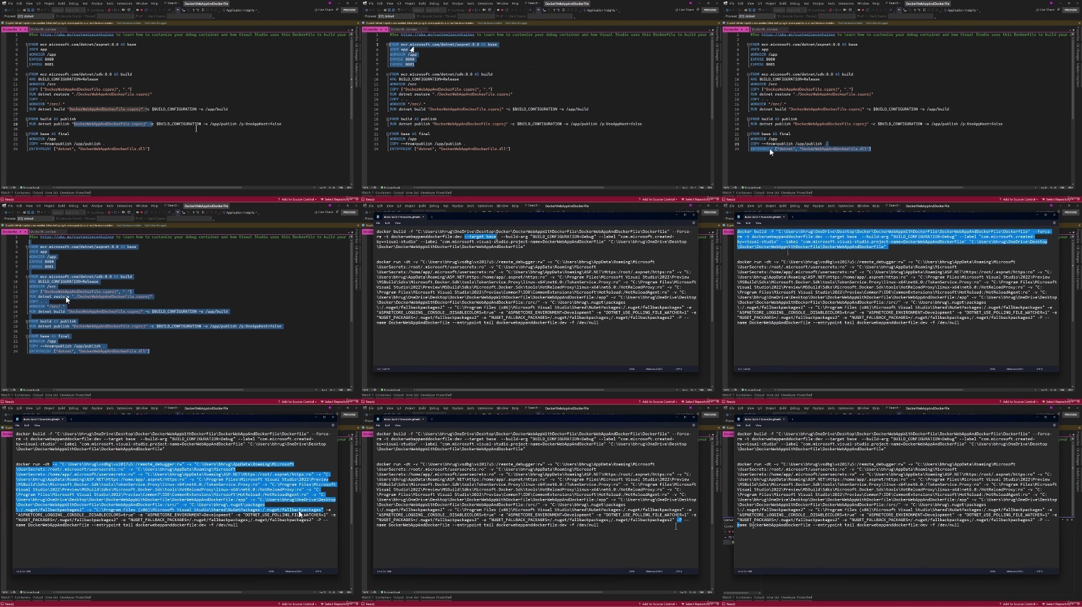This screenshot has width=1082, height=607.
Task: In middle-center frame, open Notepad's File menu
Action: point(378,223)
